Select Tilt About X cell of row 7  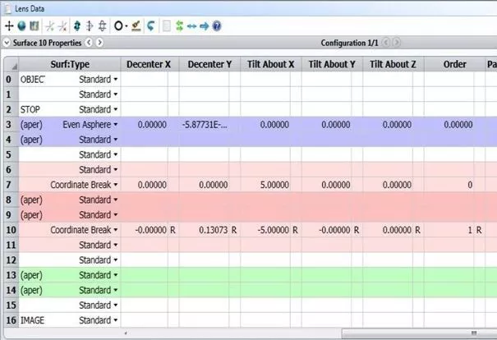point(270,185)
